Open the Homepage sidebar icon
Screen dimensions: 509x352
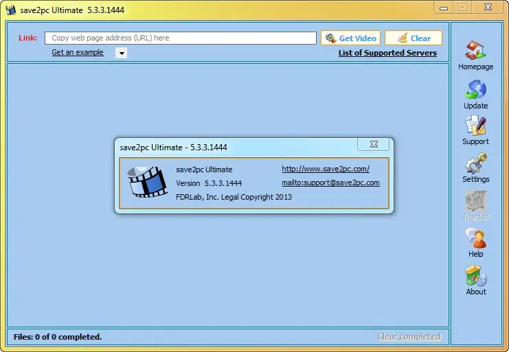point(475,51)
